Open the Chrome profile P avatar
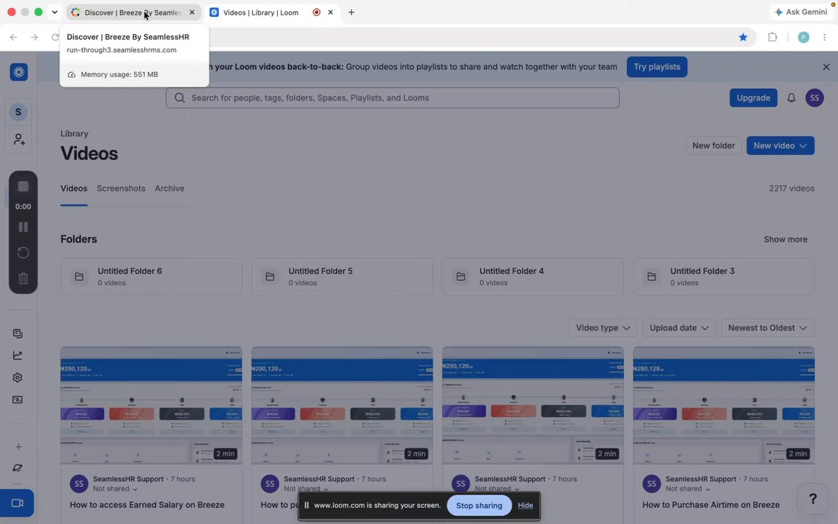This screenshot has height=524, width=838. tap(803, 37)
